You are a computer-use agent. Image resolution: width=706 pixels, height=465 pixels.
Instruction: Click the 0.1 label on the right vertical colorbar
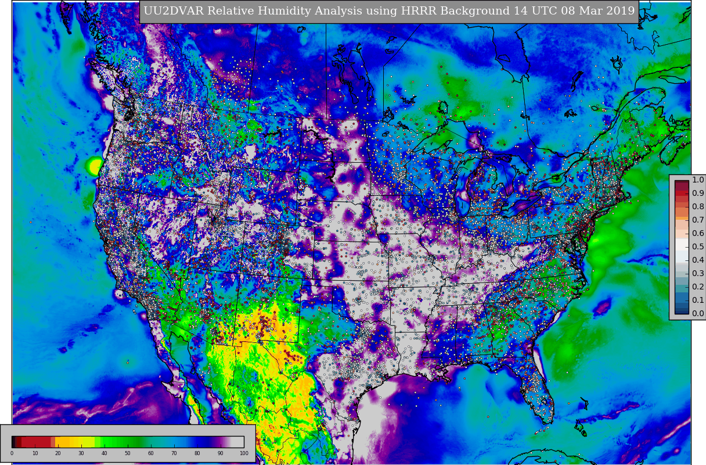(698, 300)
